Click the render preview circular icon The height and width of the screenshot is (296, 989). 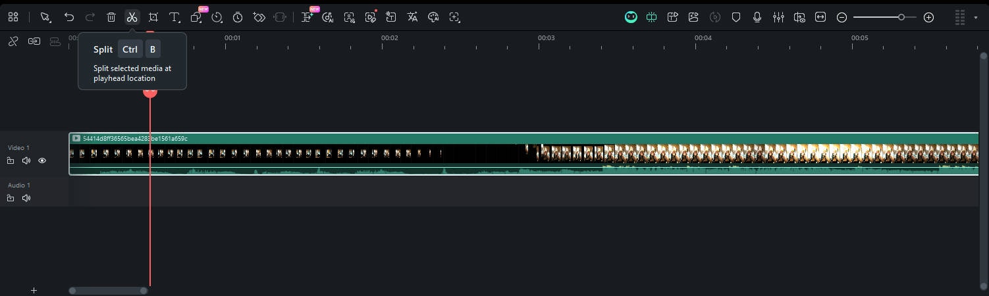715,18
